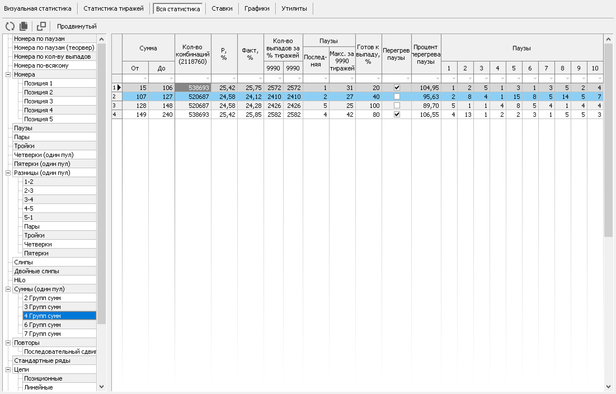The image size is (616, 394).
Task: Click the Продвинутый button
Action: click(x=77, y=27)
